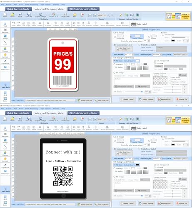The image size is (192, 208).
Task: Select Advanced Designing Mode tab, bottom window
Action: (x=49, y=113)
